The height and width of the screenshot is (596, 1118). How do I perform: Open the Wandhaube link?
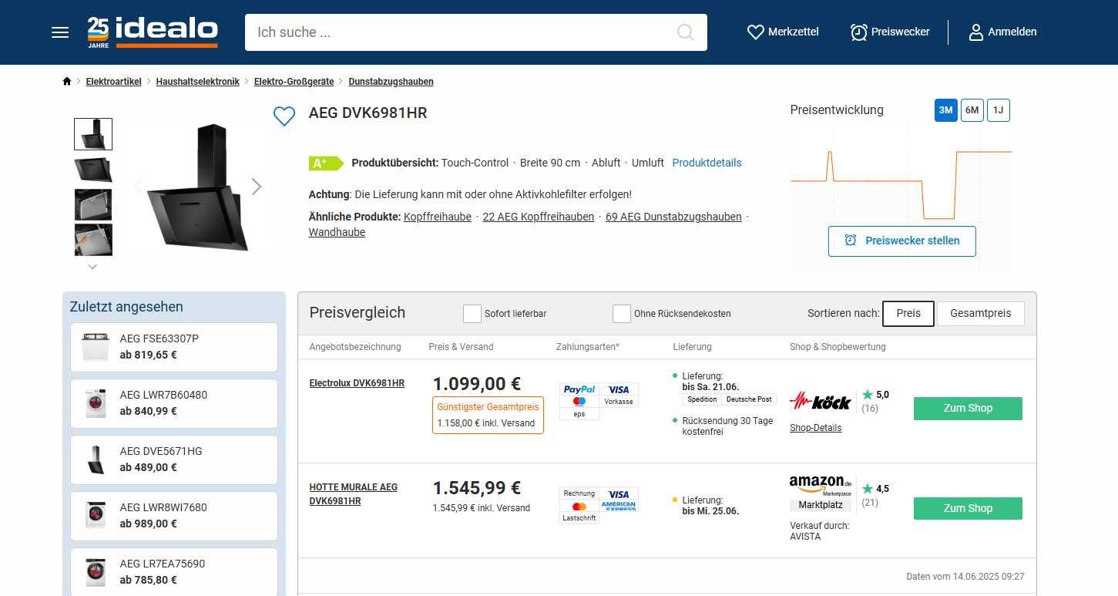pyautogui.click(x=337, y=233)
